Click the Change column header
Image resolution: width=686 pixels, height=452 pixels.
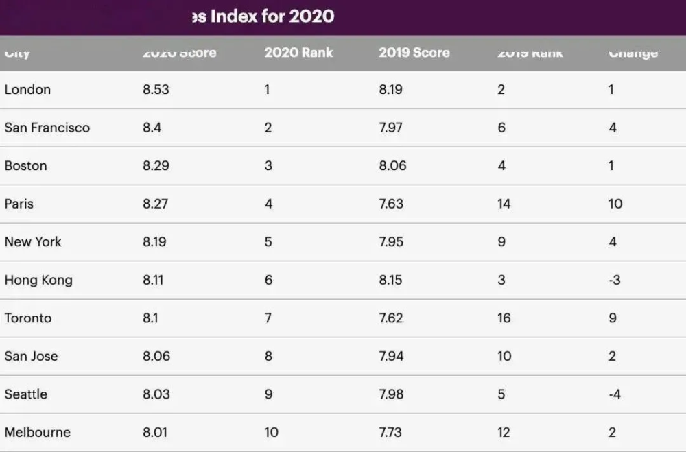point(632,53)
